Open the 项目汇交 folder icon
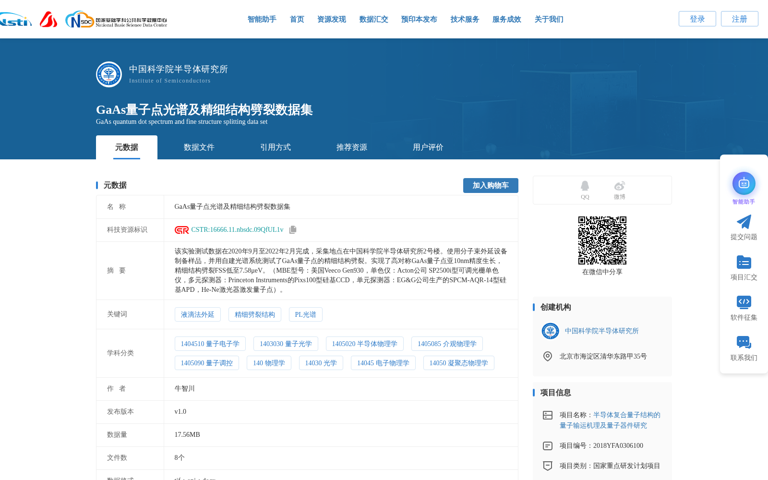Image resolution: width=768 pixels, height=480 pixels. (744, 262)
